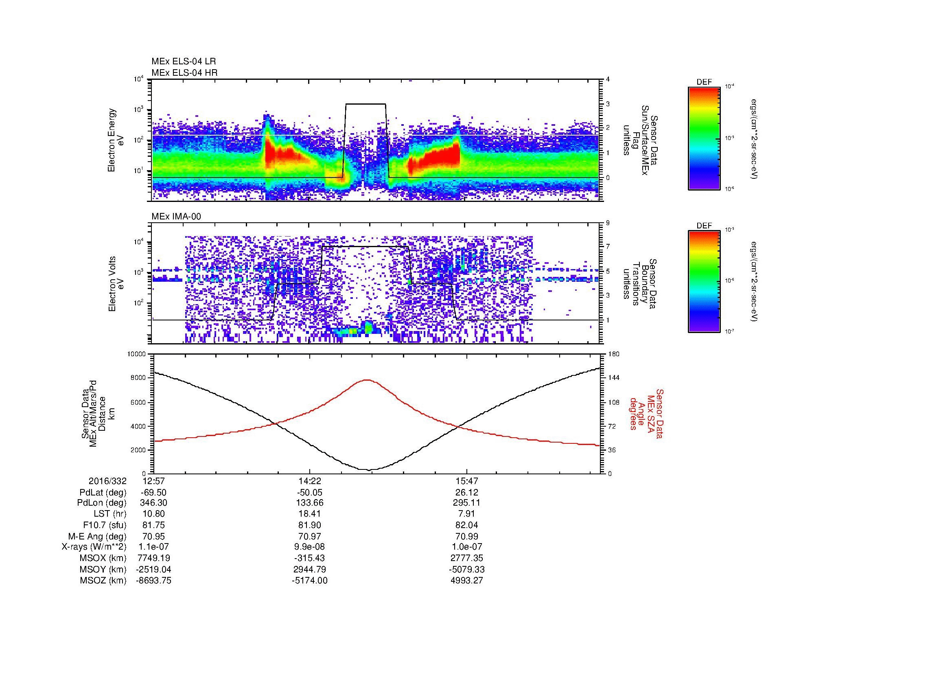Image resolution: width=952 pixels, height=673 pixels.
Task: Click the MSOY value '-2519.04'
Action: [x=153, y=569]
